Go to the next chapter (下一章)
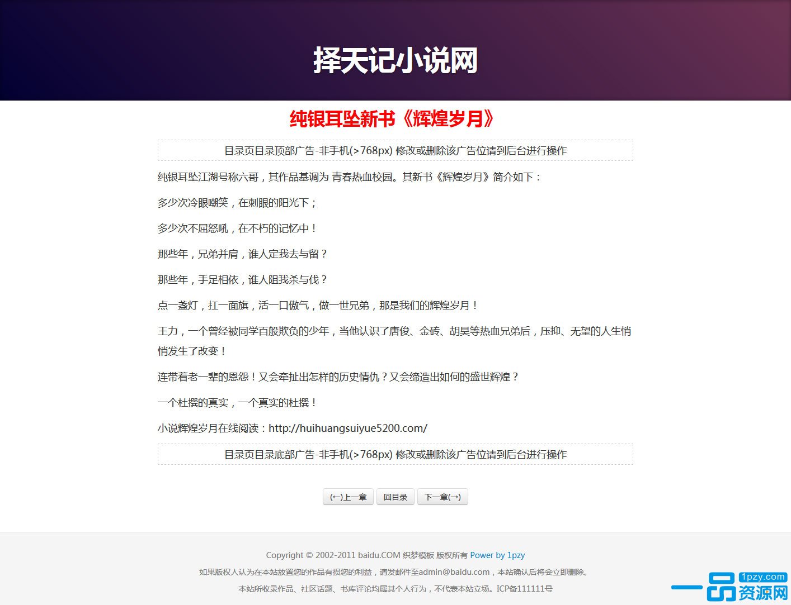Viewport: 791px width, 605px height. tap(442, 497)
